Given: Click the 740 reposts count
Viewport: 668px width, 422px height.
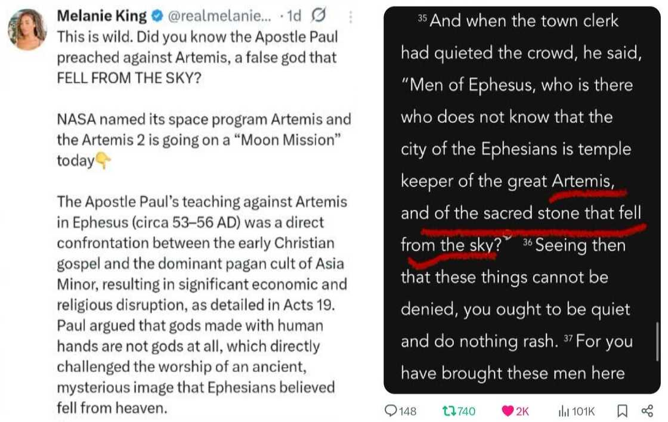Looking at the screenshot, I should click(x=466, y=411).
